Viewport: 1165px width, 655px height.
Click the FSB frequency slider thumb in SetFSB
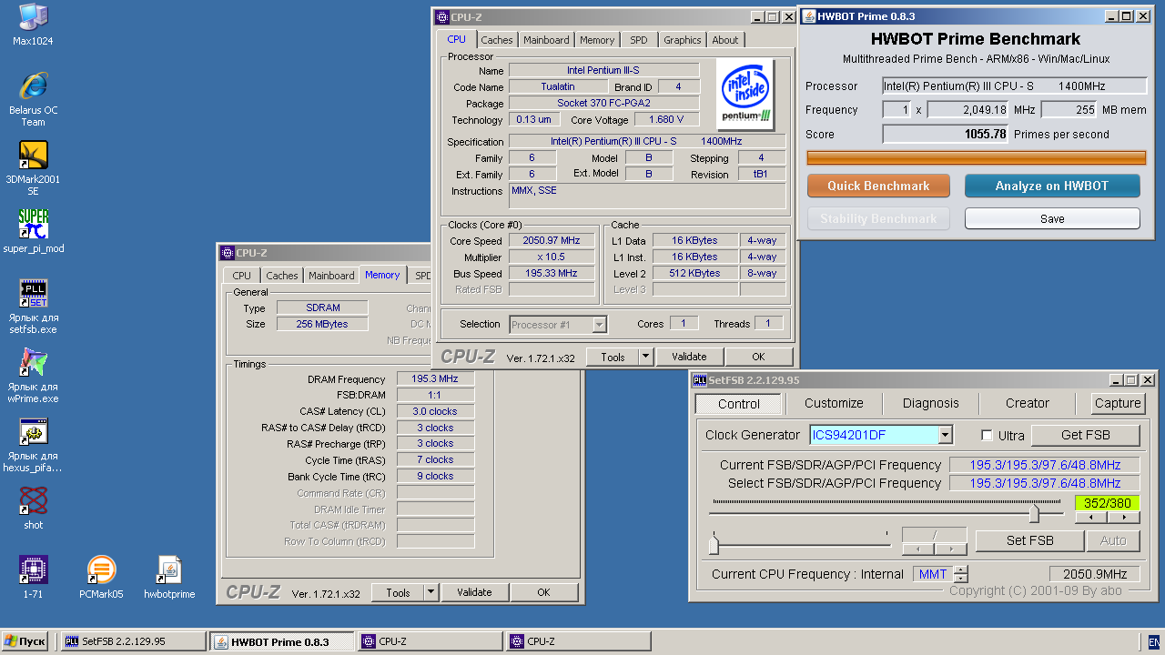[1034, 514]
